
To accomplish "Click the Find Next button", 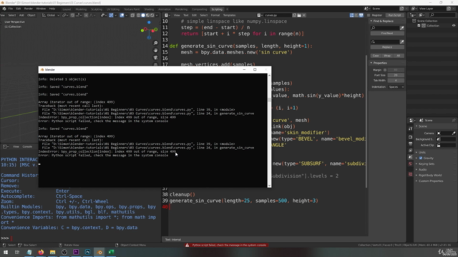I will pos(387,34).
